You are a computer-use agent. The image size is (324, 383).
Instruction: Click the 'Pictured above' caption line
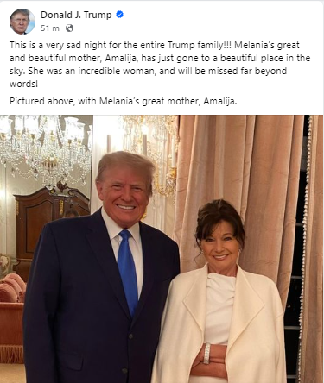(x=124, y=101)
